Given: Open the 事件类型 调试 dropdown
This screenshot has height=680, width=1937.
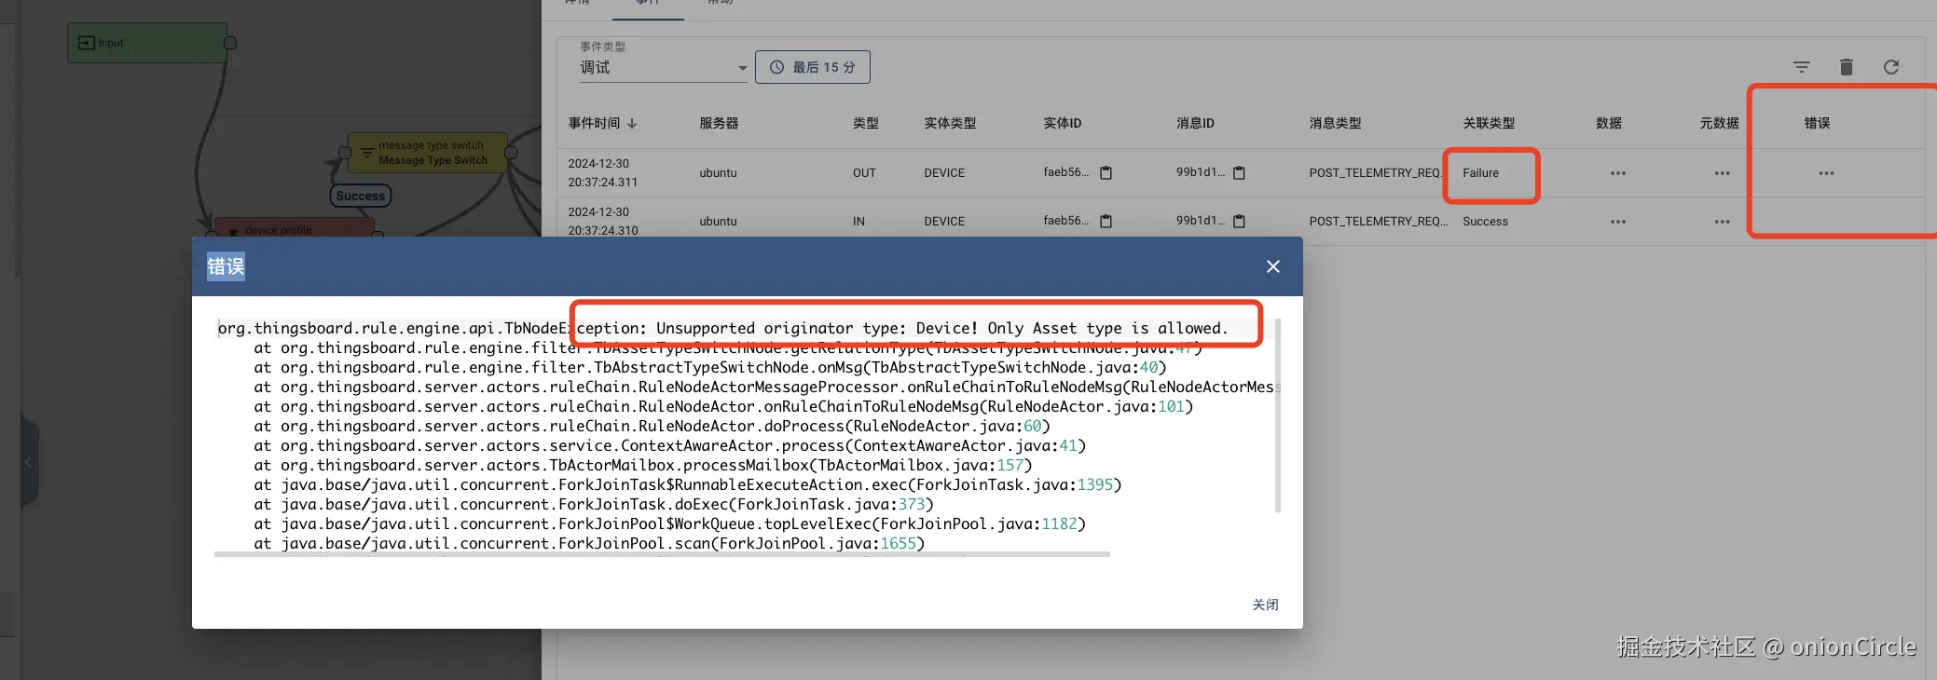Looking at the screenshot, I should (663, 67).
